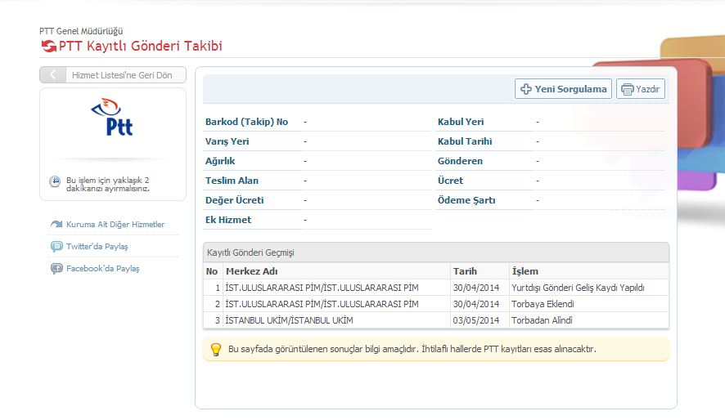Click the Teslim Alan label

click(232, 181)
